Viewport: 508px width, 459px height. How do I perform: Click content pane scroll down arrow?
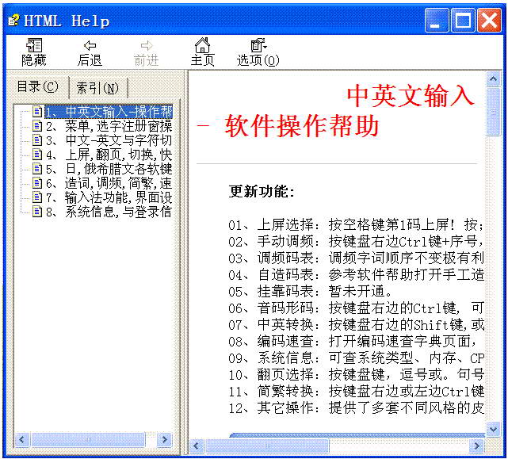tap(493, 430)
